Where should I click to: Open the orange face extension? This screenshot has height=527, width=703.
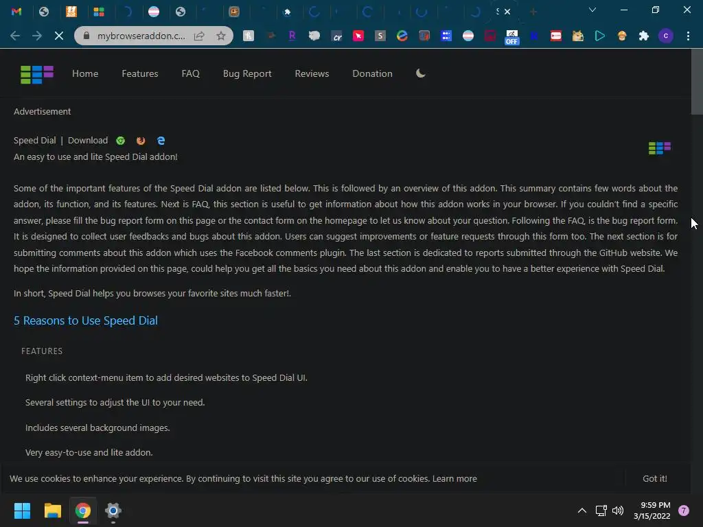point(622,36)
